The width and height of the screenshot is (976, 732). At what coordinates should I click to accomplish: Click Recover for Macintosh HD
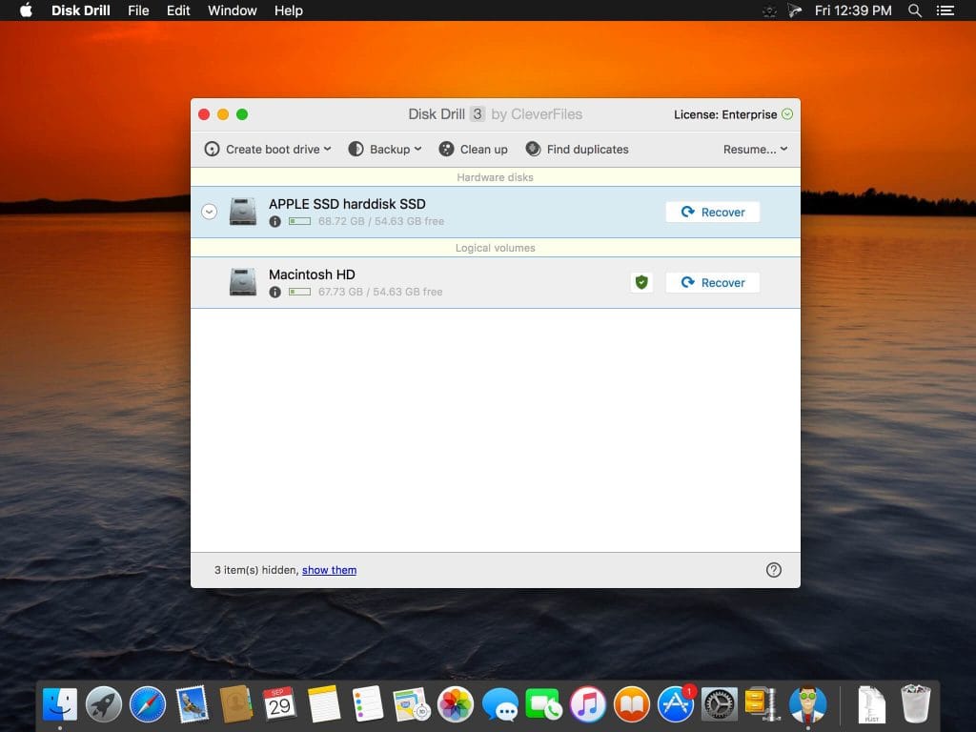712,282
